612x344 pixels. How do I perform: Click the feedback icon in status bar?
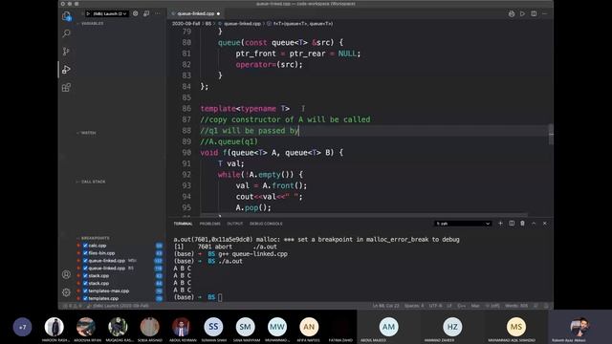(x=535, y=306)
